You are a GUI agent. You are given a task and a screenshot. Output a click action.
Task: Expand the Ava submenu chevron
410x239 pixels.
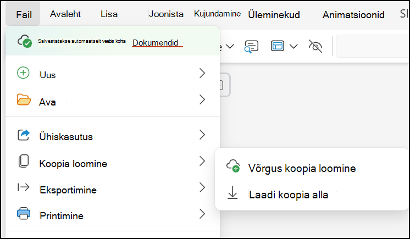pyautogui.click(x=202, y=99)
